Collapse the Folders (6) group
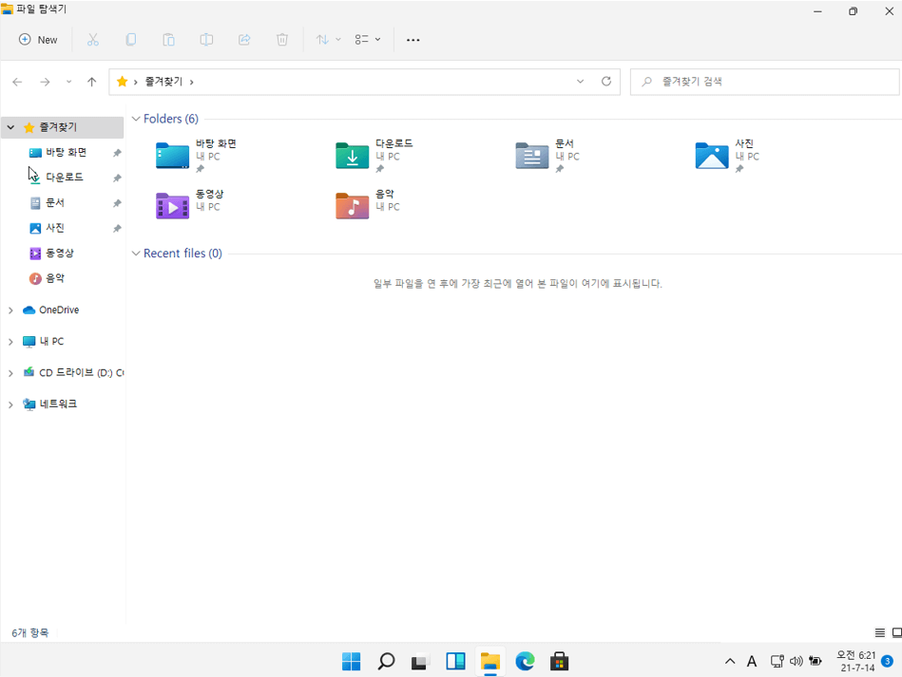This screenshot has height=677, width=902. pos(136,119)
